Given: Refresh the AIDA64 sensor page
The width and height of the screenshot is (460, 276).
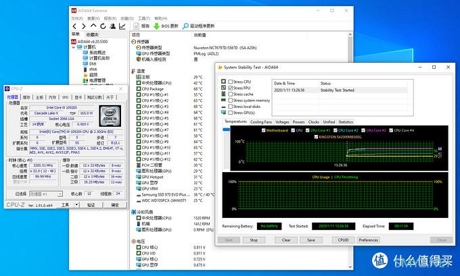Looking at the screenshot, I should [x=103, y=26].
